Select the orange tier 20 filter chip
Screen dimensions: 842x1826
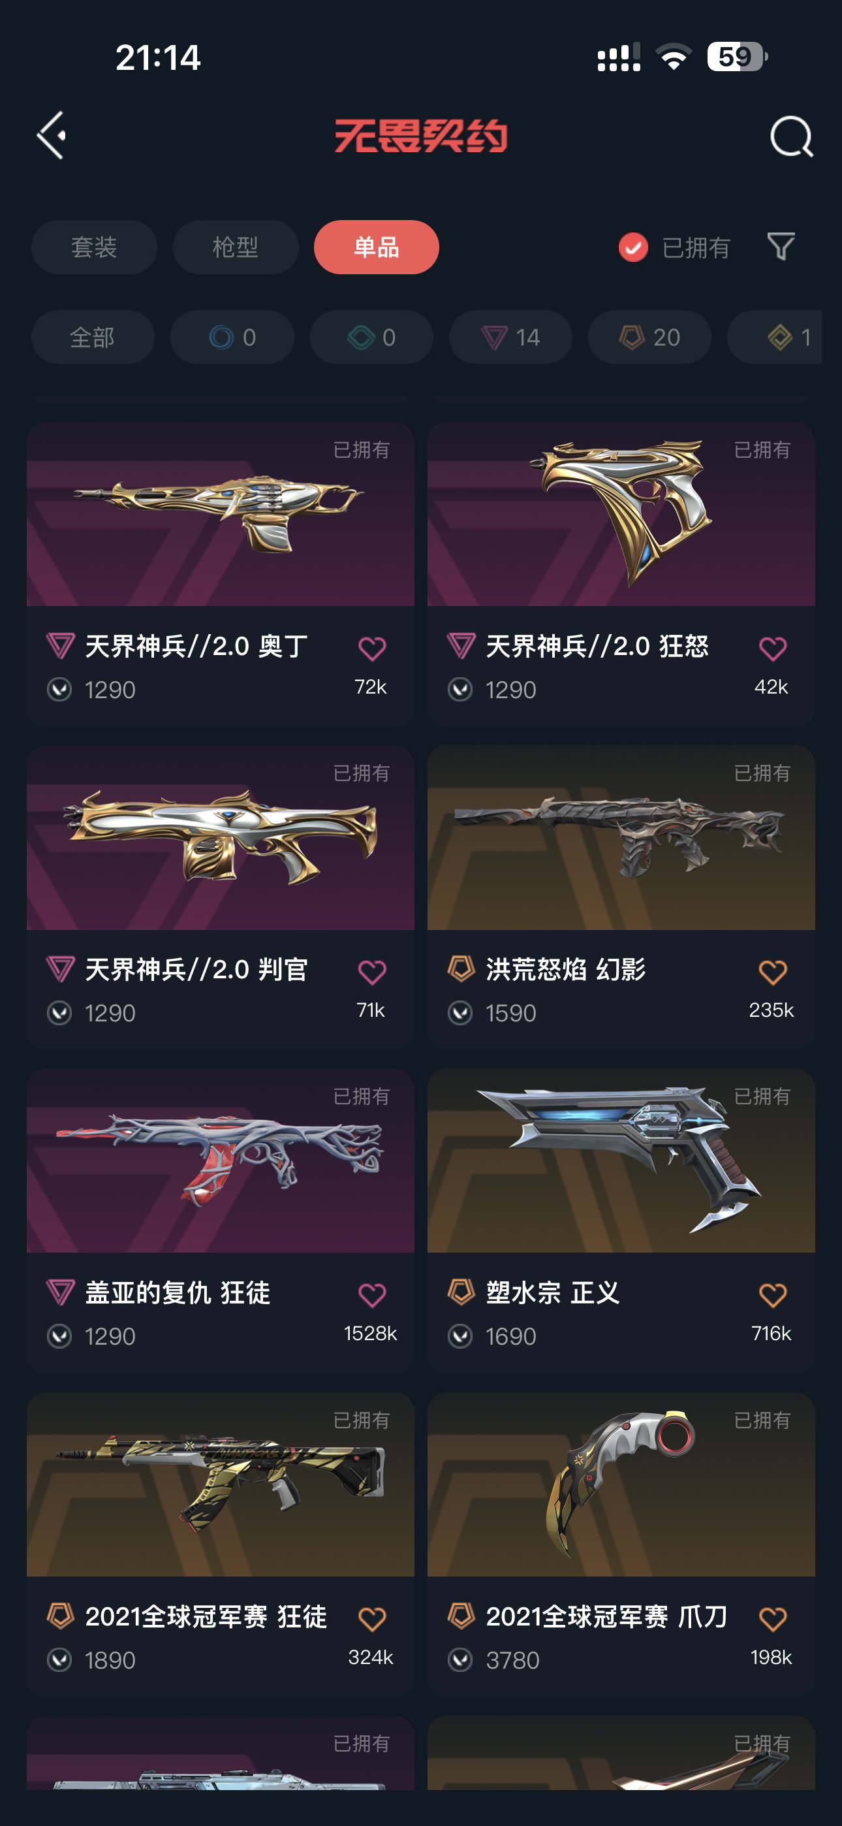(x=649, y=338)
